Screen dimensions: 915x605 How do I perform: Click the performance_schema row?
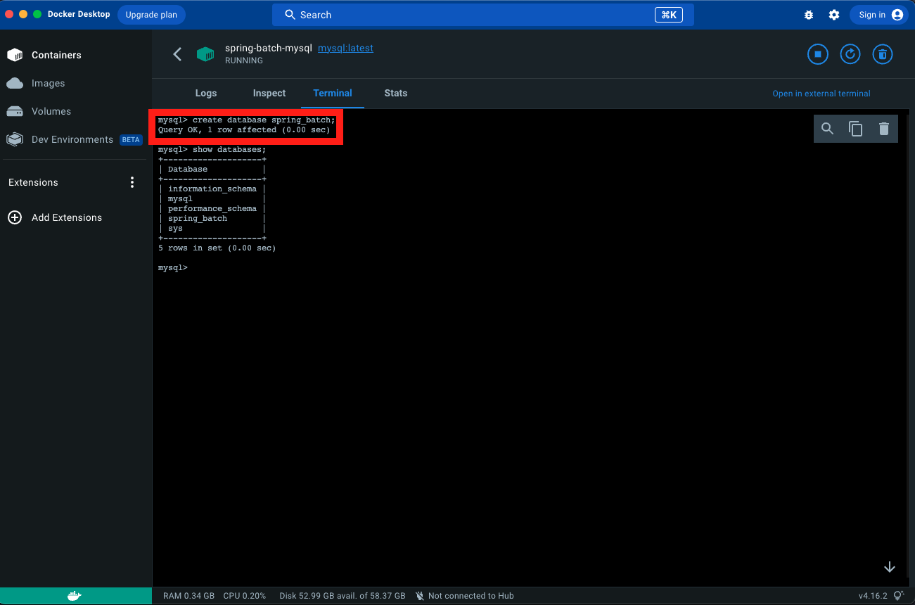click(212, 209)
